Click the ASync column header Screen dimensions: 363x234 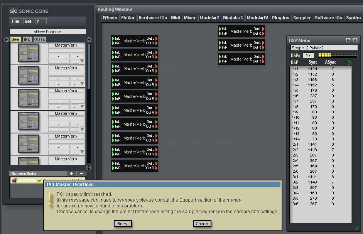pos(330,62)
